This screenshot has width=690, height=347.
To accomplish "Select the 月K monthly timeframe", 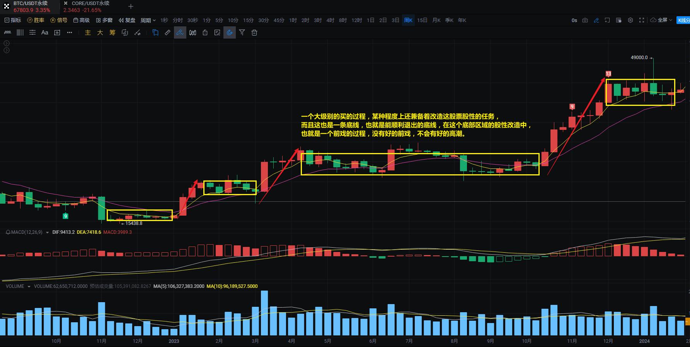I will [x=436, y=20].
